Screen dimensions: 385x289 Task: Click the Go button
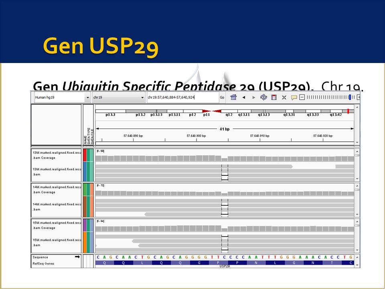[x=222, y=97]
